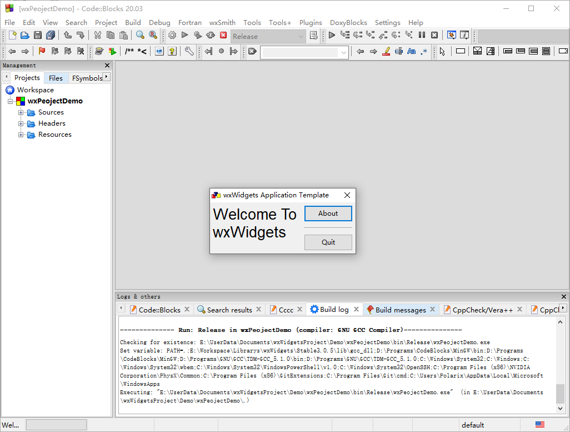Toggle Match case Aa option
The height and width of the screenshot is (432, 570).
pyautogui.click(x=412, y=51)
